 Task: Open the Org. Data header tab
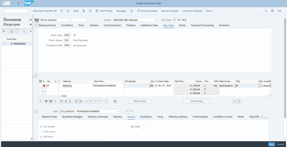(168, 25)
